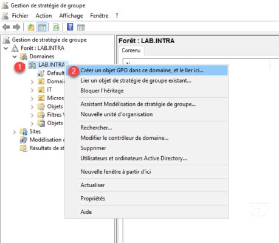Open the Fichier menu
The height and width of the screenshot is (243, 279).
coord(20,16)
